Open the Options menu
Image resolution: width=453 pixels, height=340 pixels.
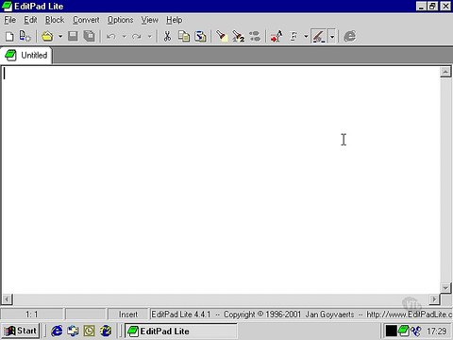point(121,20)
